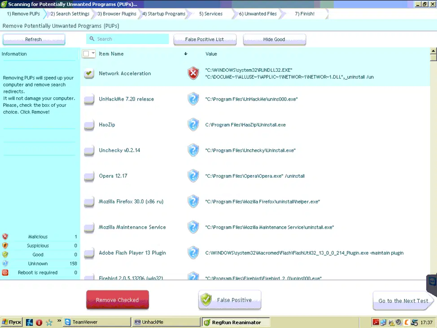This screenshot has height=328, width=437.
Task: Click the Suspicious orange shield icon in sidebar
Action: click(x=5, y=245)
